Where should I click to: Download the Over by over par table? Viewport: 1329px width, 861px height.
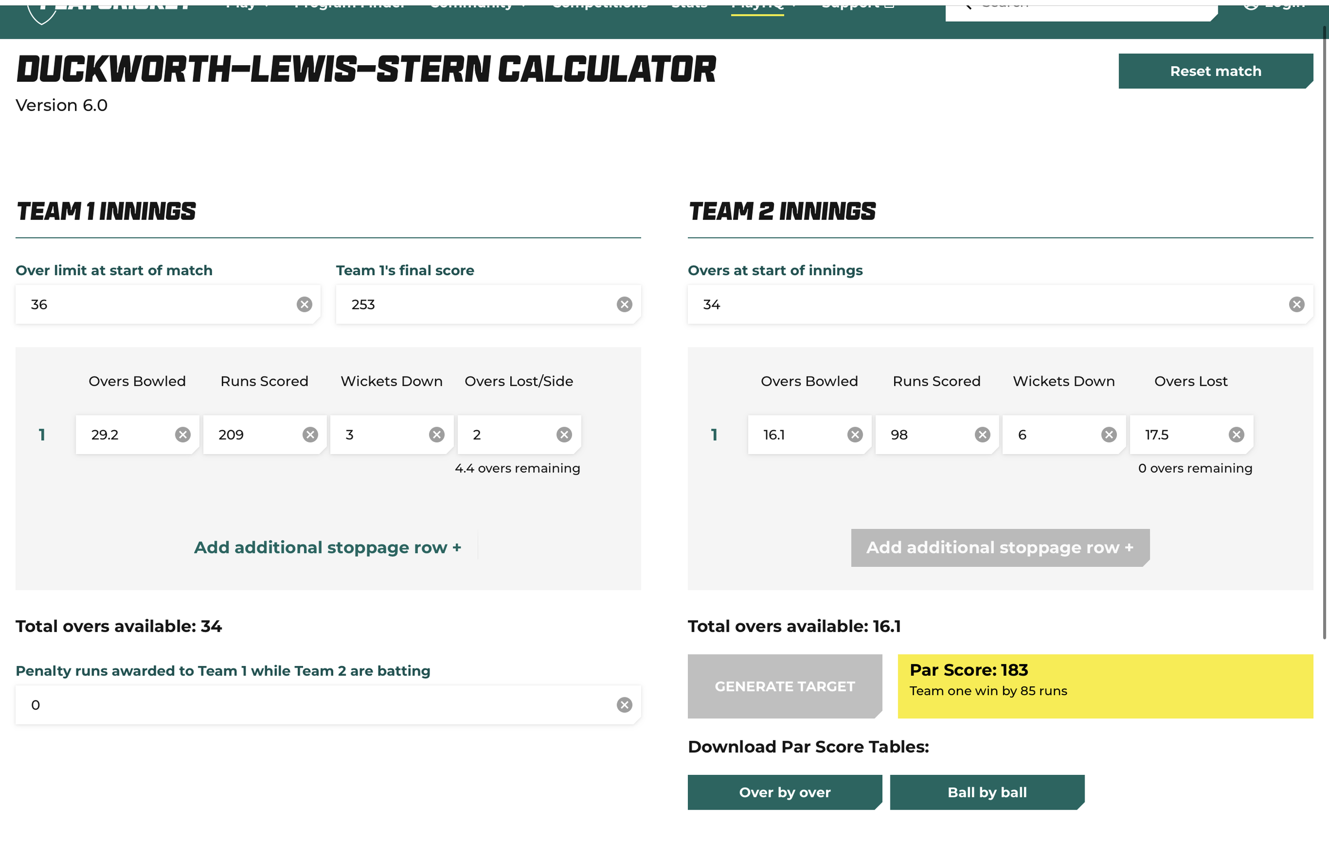pos(785,792)
